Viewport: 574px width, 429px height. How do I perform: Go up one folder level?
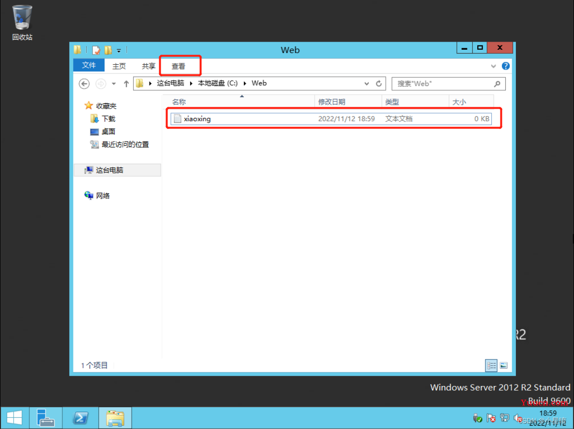coord(126,84)
